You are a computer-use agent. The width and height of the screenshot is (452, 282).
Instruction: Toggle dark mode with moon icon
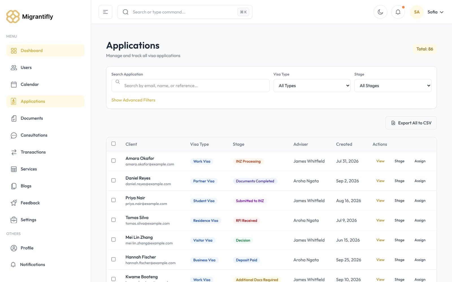380,12
